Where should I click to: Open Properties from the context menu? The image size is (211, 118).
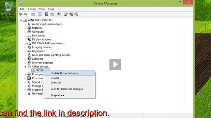[69, 95]
